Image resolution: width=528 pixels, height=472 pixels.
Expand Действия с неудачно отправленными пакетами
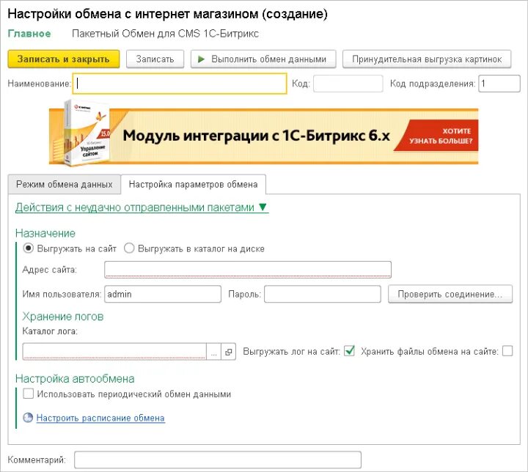(x=142, y=207)
